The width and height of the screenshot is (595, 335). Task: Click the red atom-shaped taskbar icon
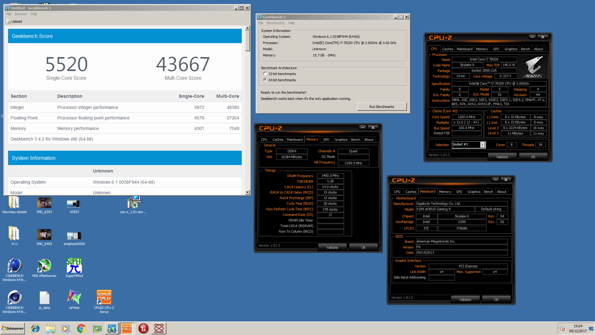pos(159,328)
